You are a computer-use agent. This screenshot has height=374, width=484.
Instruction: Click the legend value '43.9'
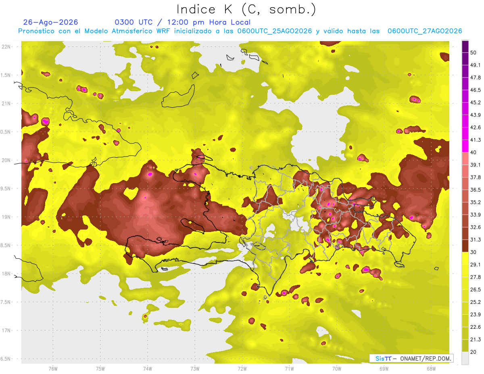(x=475, y=115)
